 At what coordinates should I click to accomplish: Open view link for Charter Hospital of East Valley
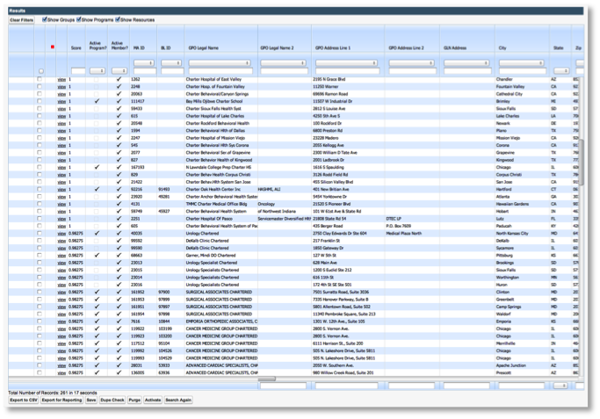pyautogui.click(x=61, y=80)
